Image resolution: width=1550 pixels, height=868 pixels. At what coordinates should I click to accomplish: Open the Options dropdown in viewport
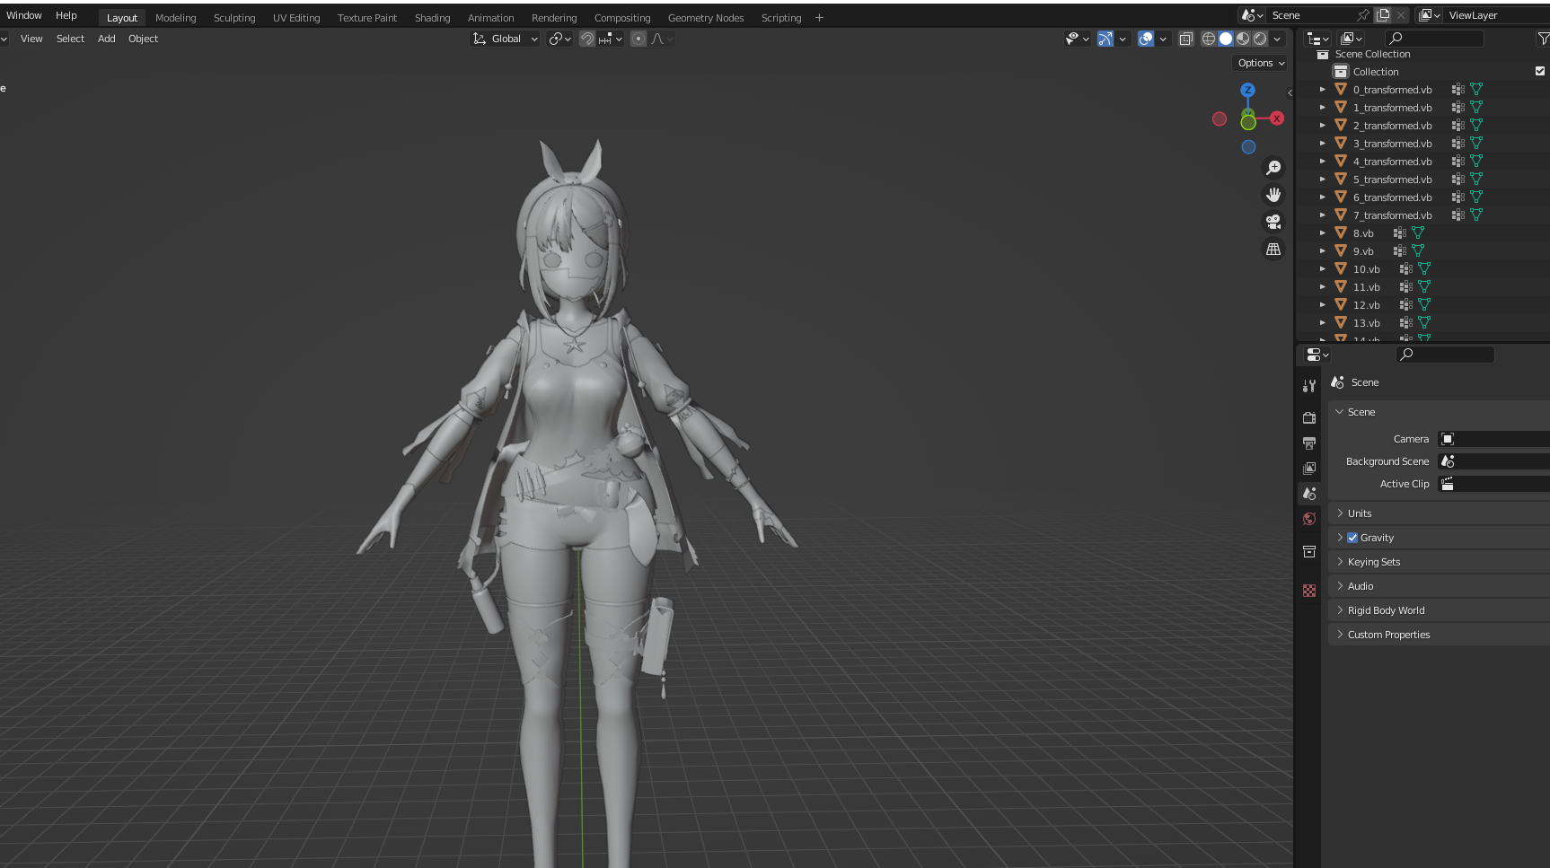tap(1261, 63)
